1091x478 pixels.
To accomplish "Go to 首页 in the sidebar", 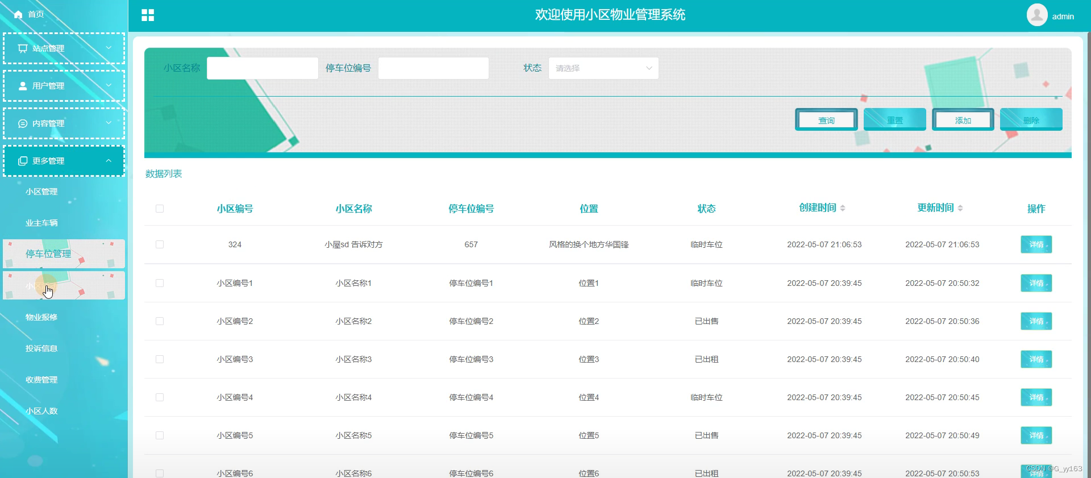I will pyautogui.click(x=36, y=14).
